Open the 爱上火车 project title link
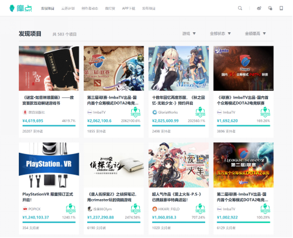 176,197
